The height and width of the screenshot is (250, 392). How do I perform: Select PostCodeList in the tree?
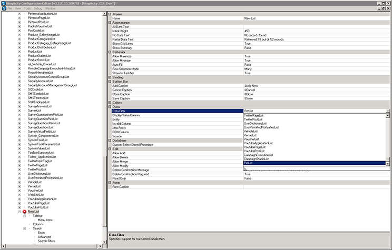[x=36, y=31]
